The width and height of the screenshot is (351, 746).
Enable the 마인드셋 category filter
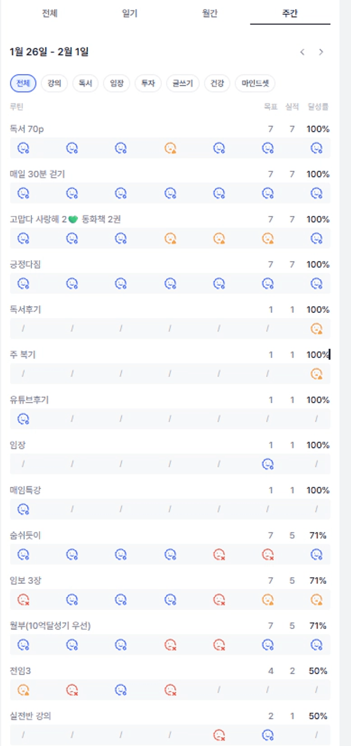(x=255, y=83)
